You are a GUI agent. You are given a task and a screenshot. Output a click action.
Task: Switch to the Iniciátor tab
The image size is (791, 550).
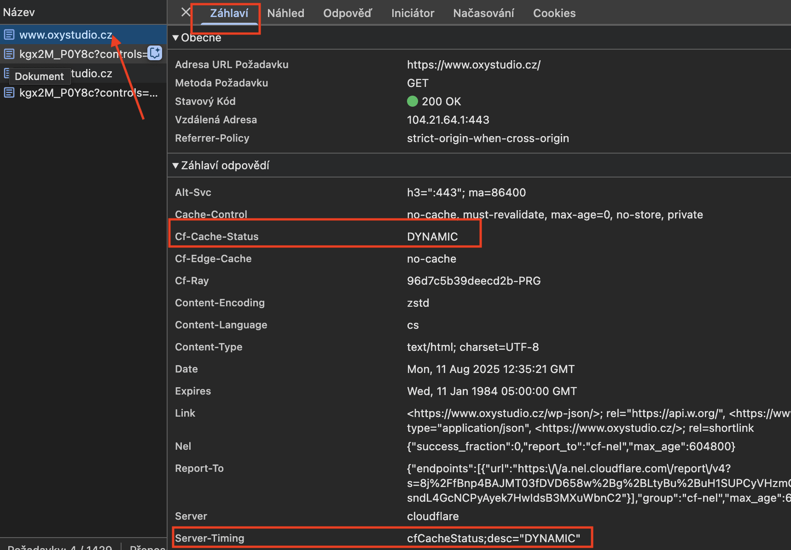[413, 13]
